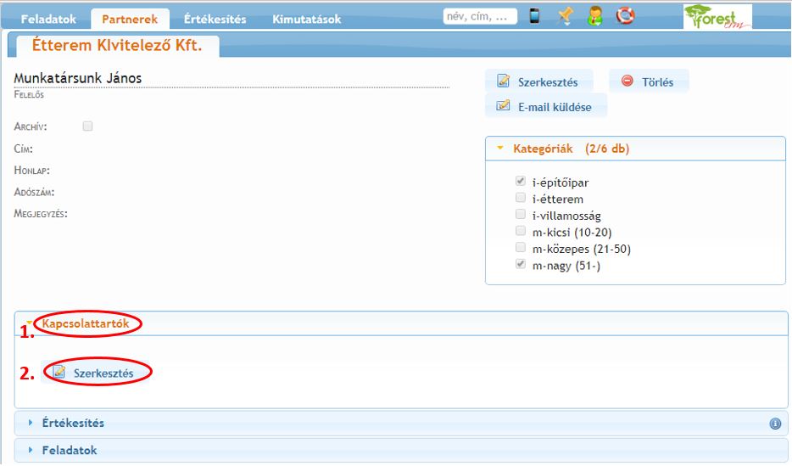Click the E-mail küldése envelope icon
The height and width of the screenshot is (466, 792).
(x=503, y=107)
